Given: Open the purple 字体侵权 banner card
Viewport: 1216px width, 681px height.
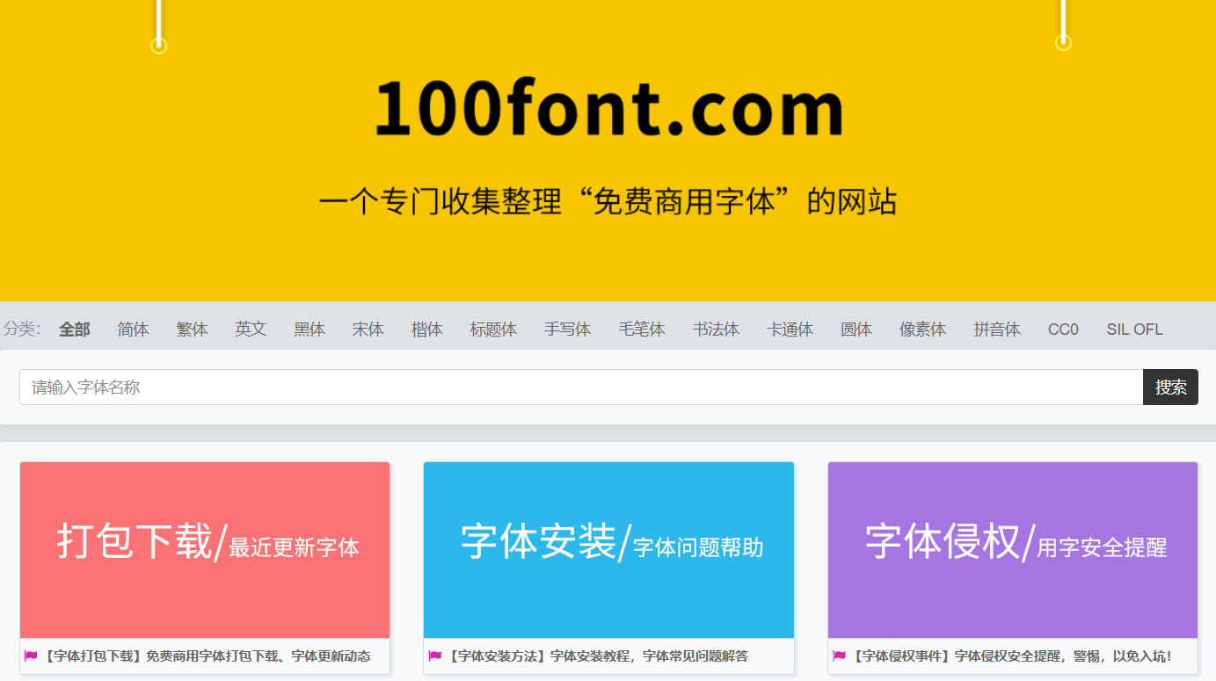Looking at the screenshot, I should tap(1012, 550).
